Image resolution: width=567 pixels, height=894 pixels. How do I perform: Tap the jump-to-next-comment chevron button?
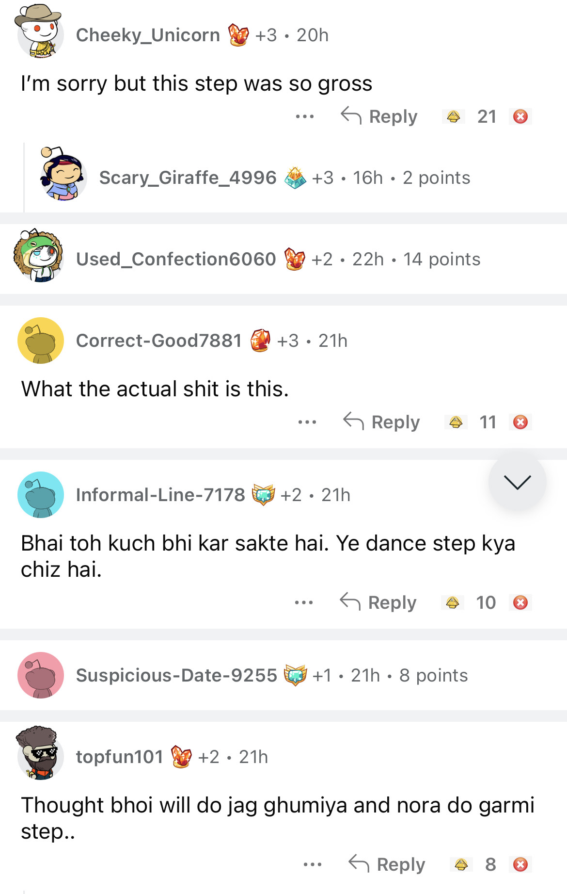[x=517, y=482]
